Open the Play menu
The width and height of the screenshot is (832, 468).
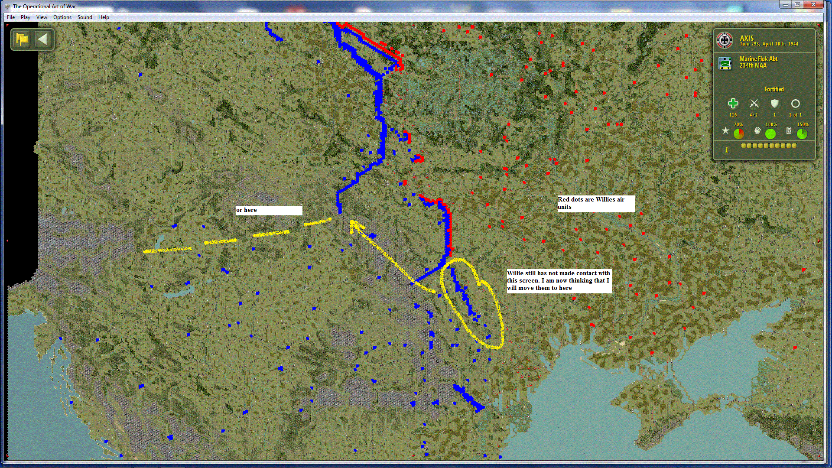coord(25,17)
